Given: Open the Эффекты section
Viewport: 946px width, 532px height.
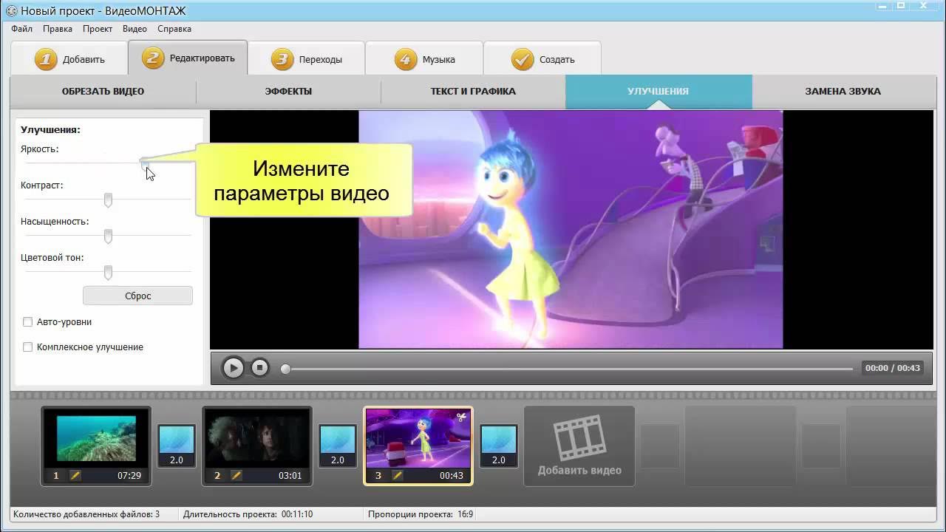Looking at the screenshot, I should pos(288,92).
